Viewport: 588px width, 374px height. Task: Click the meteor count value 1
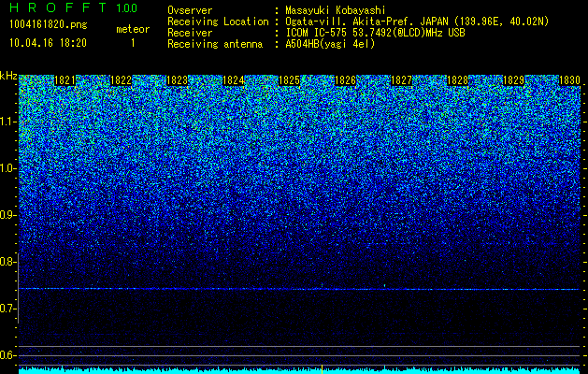133,44
